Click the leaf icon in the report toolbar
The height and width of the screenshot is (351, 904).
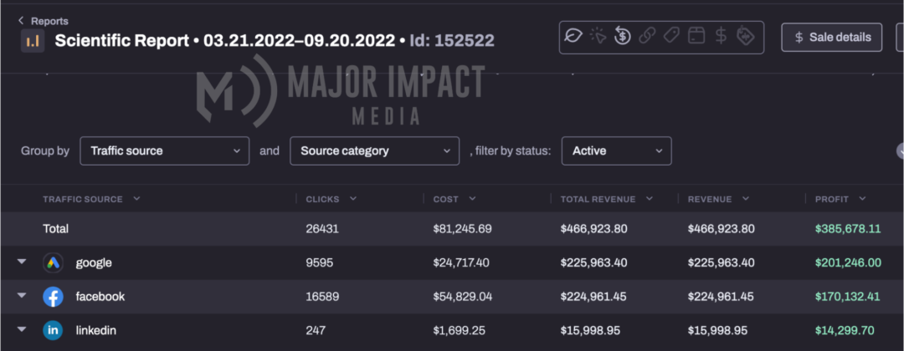click(573, 37)
